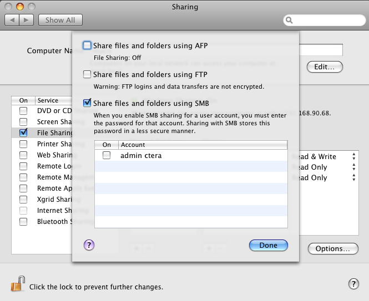Open the second Read Only permission popup
The image size is (369, 301).
(x=327, y=178)
